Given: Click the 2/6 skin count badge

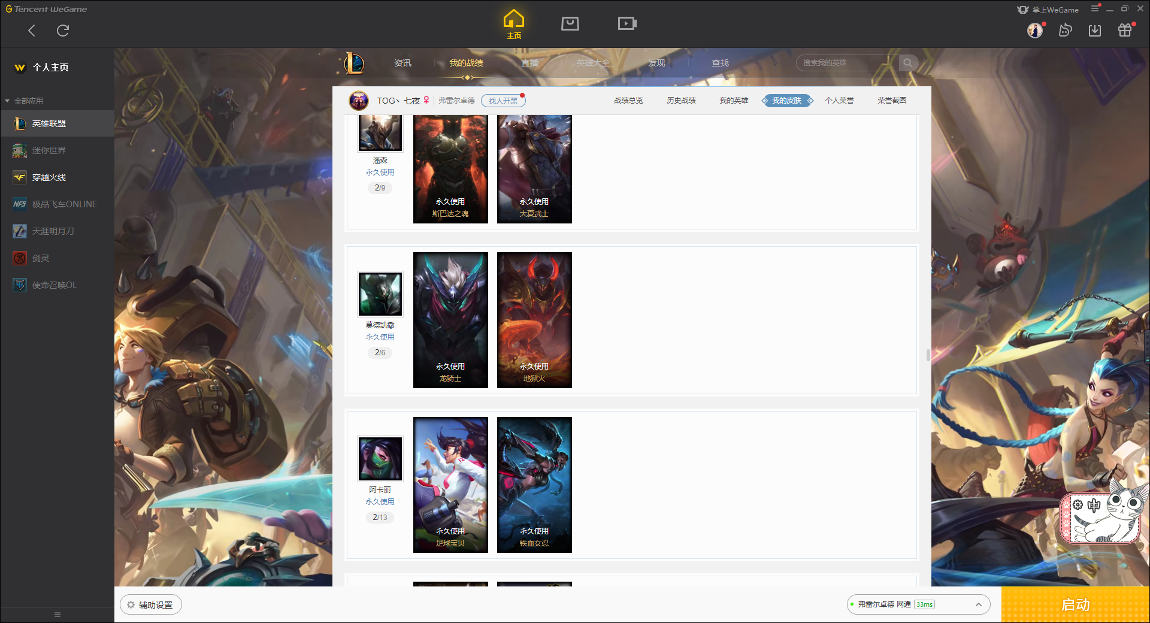Looking at the screenshot, I should [x=380, y=352].
